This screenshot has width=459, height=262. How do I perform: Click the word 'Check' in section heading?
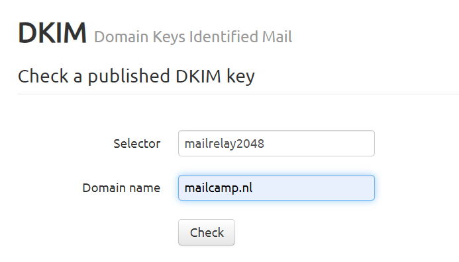click(43, 77)
